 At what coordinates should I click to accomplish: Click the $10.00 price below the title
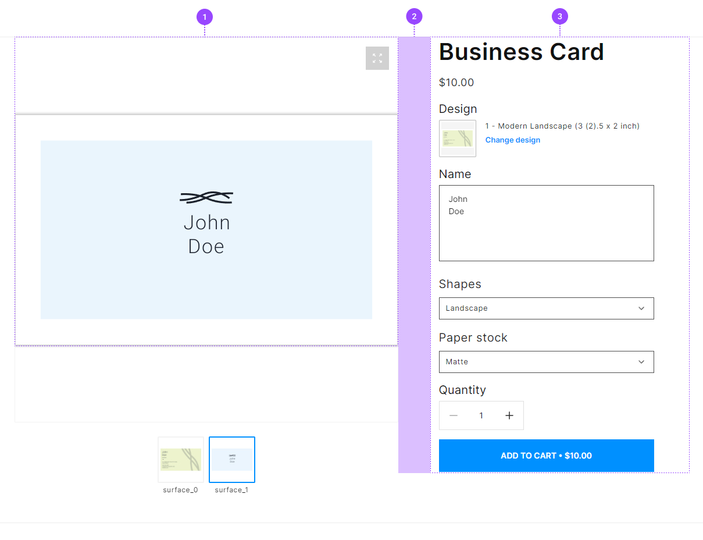tap(456, 83)
